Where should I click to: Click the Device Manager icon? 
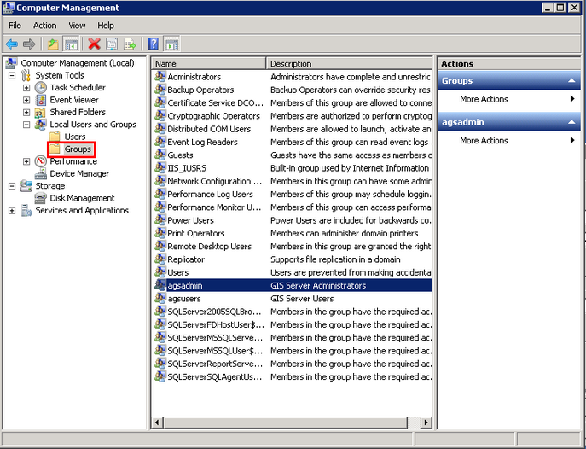click(40, 174)
